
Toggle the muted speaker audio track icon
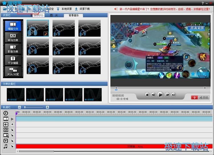pos(6,124)
